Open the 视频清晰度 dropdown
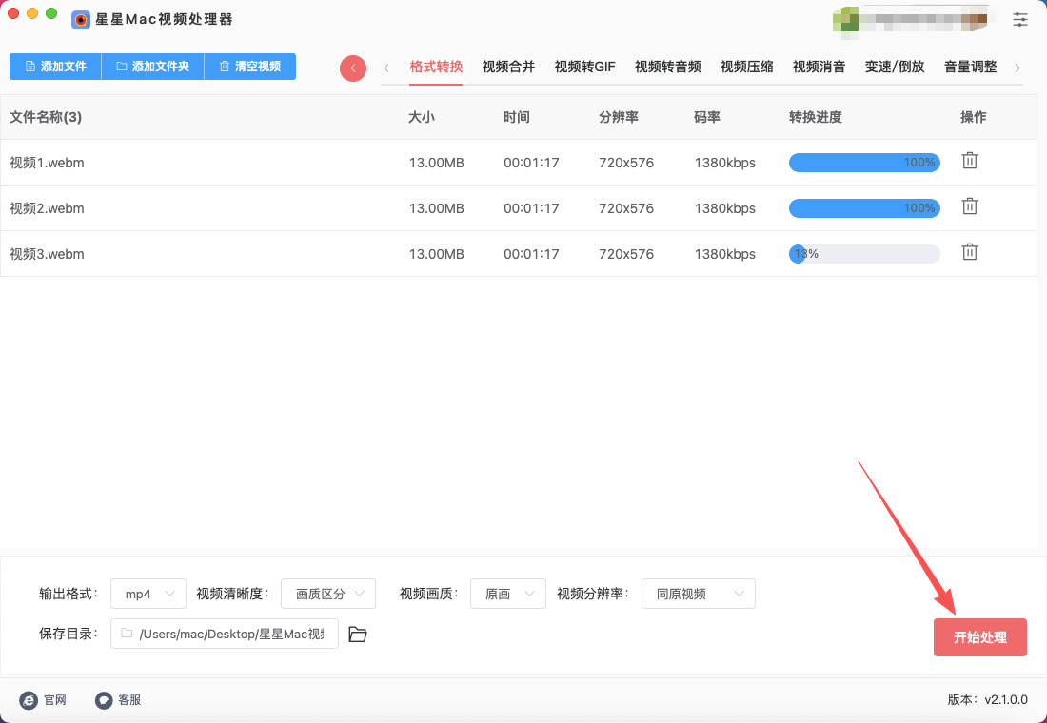This screenshot has width=1047, height=723. [328, 594]
